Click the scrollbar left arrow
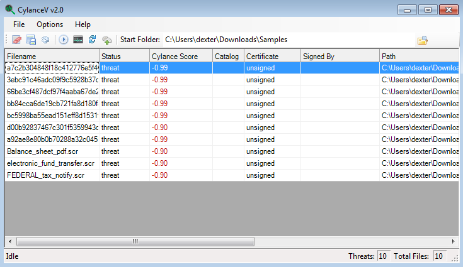 (x=10, y=241)
